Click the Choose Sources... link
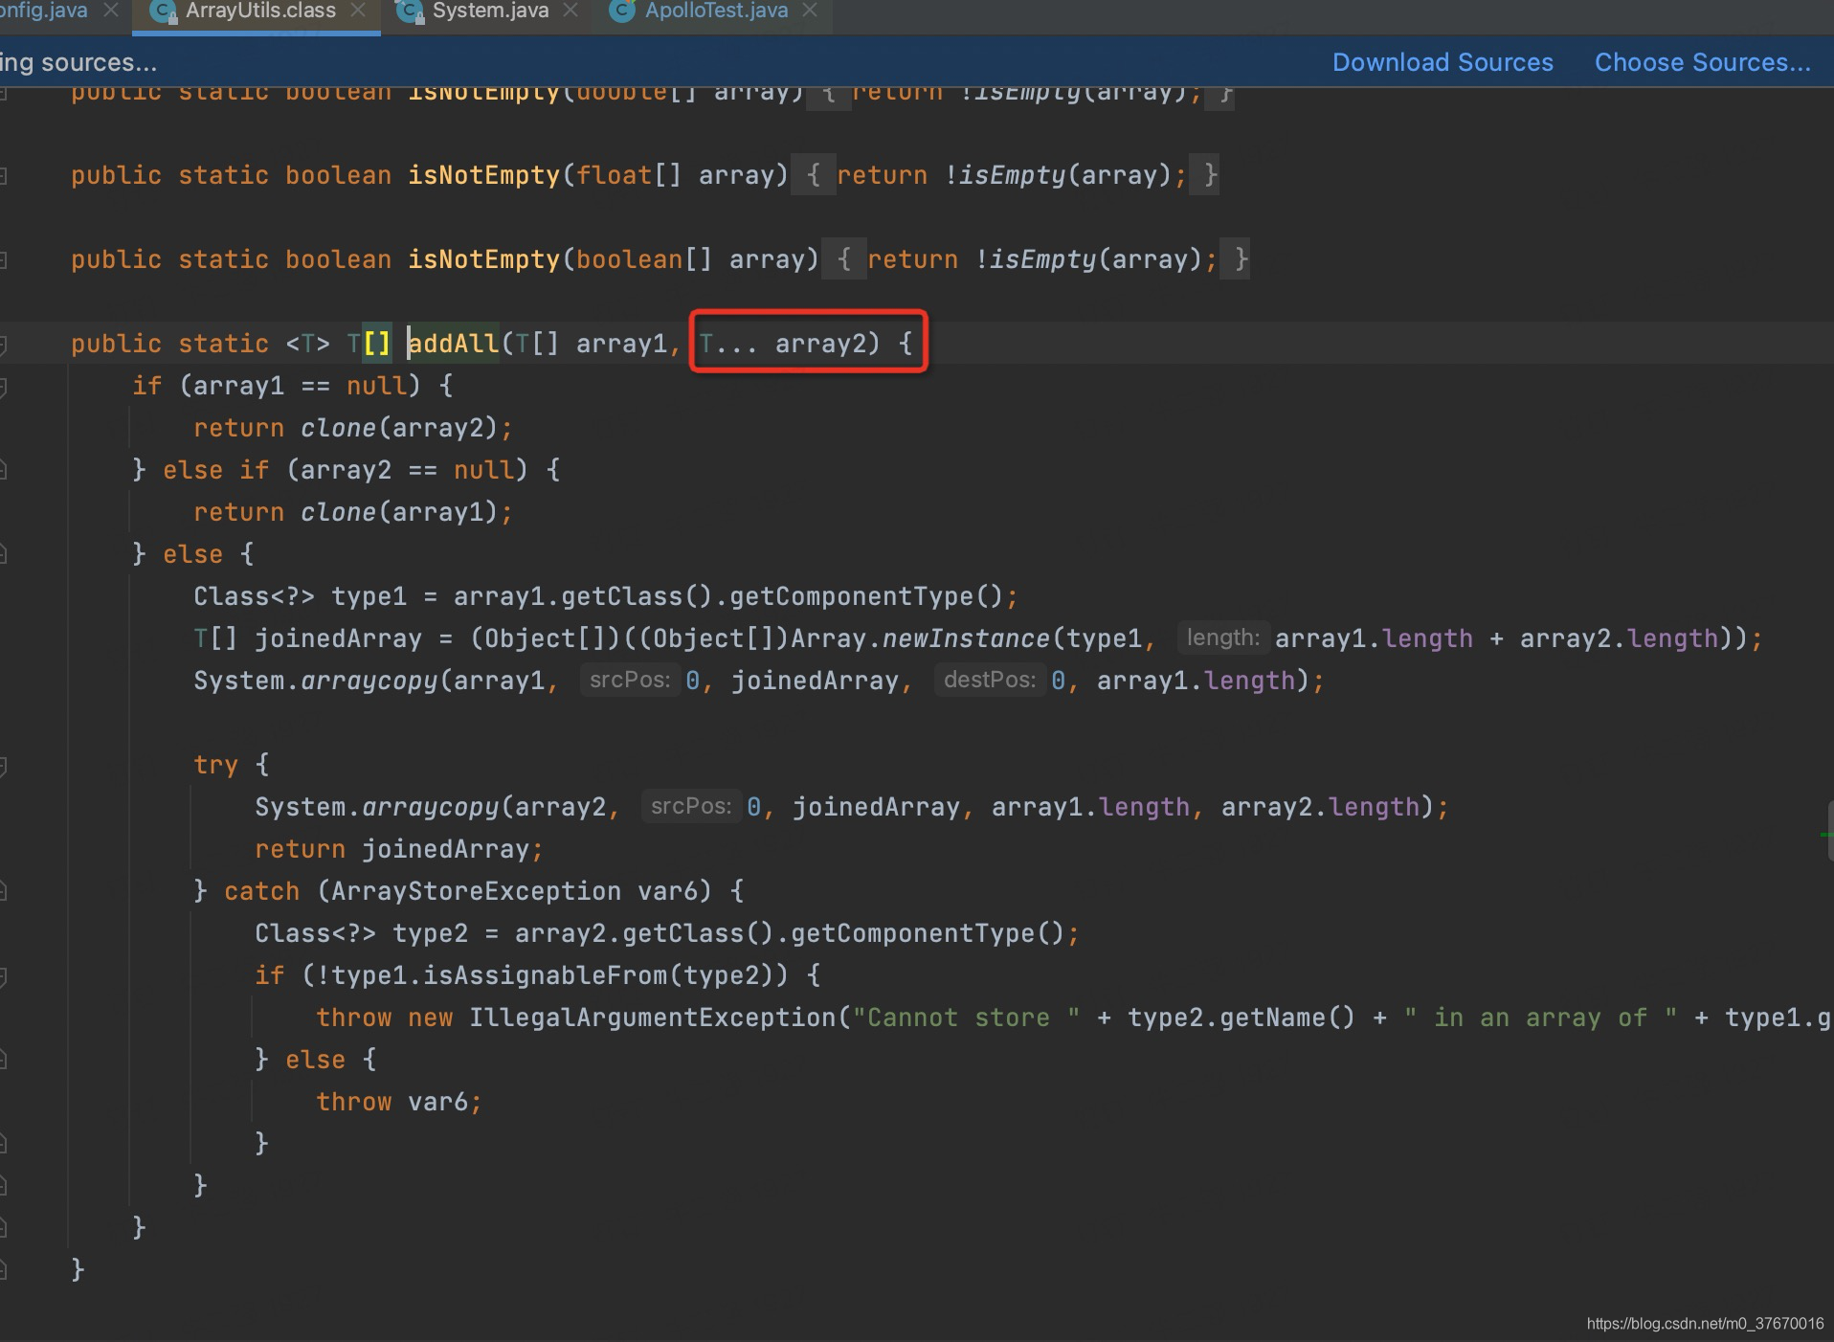The height and width of the screenshot is (1342, 1834). (1703, 62)
